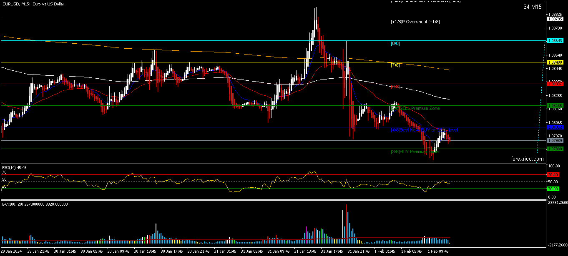Screen dimensions: 568x256
Task: Click the '1 Feb 01:45' time axis label
Action: (385, 252)
